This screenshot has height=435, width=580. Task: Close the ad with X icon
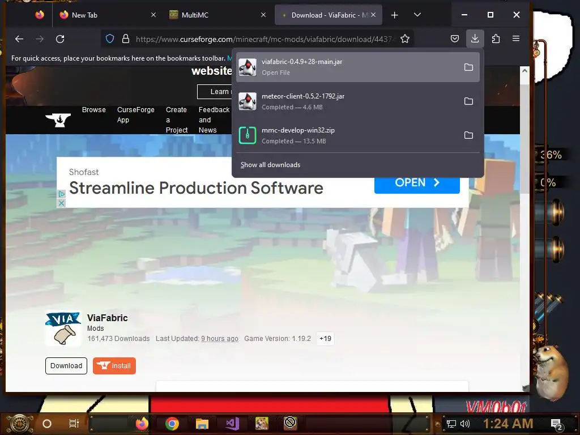point(61,203)
